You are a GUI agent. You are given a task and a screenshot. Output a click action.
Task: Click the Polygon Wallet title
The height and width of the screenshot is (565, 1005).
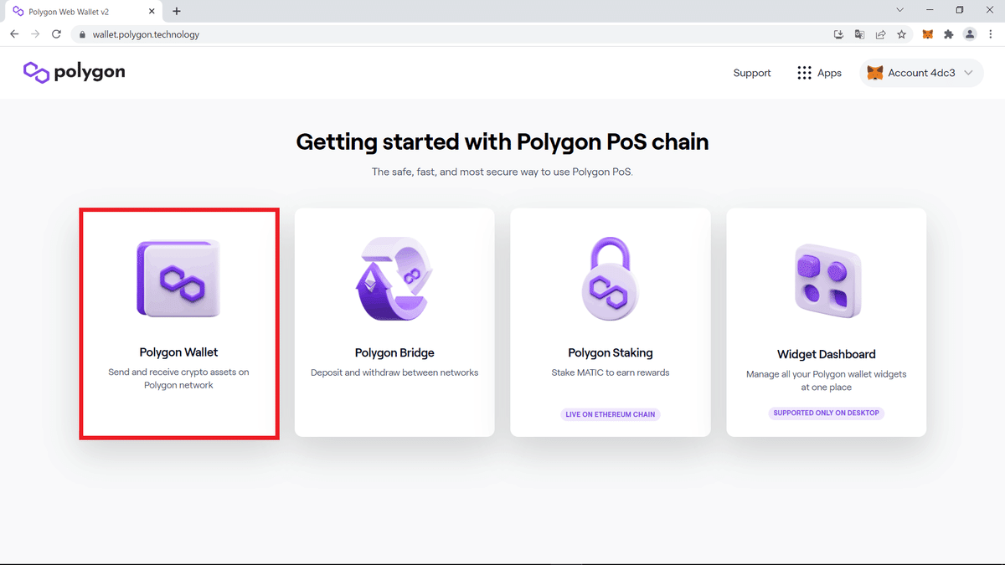tap(178, 352)
